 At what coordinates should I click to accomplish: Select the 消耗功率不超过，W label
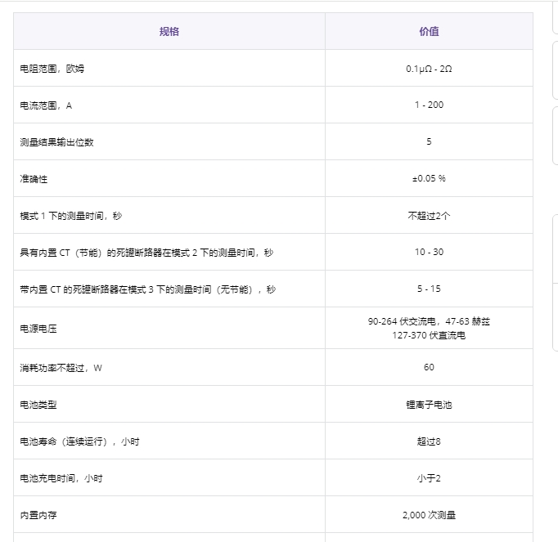[61, 368]
